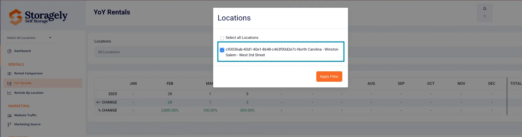The image size is (522, 137).
Task: Click the North Carolina Winston Salem location label
Action: tap(282, 52)
